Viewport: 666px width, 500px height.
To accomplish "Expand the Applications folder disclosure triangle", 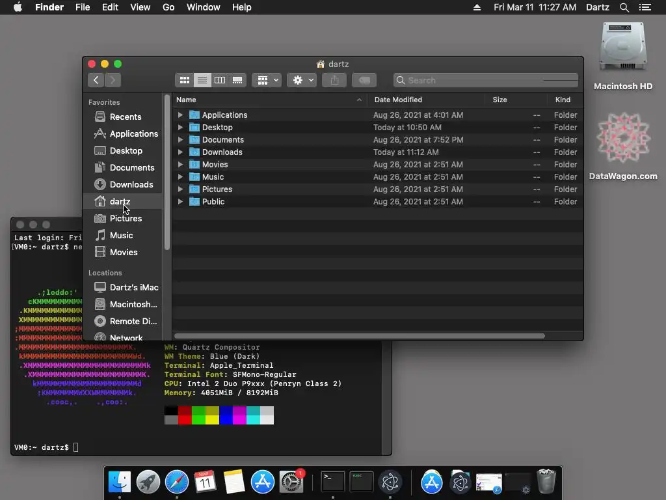I will tap(180, 115).
